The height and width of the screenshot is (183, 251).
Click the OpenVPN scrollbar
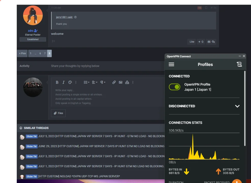(x=245, y=108)
